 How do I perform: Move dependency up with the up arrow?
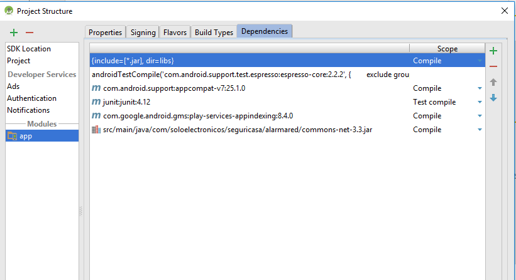click(x=493, y=82)
